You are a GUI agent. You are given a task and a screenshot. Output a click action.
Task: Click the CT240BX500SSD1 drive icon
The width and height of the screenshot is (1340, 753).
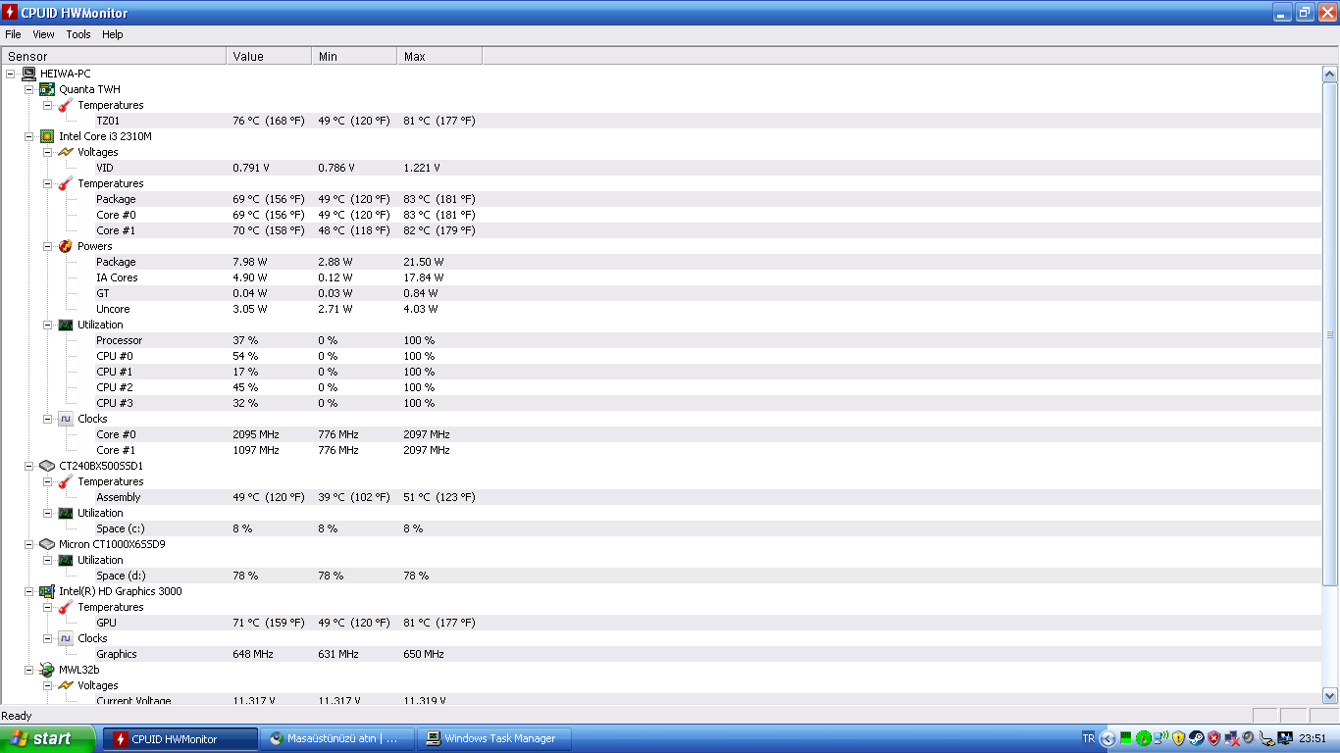47,466
